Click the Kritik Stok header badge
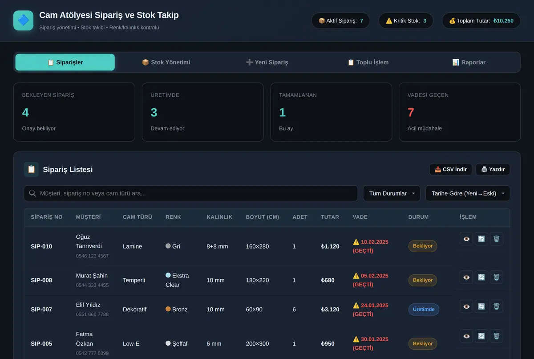 pyautogui.click(x=406, y=20)
